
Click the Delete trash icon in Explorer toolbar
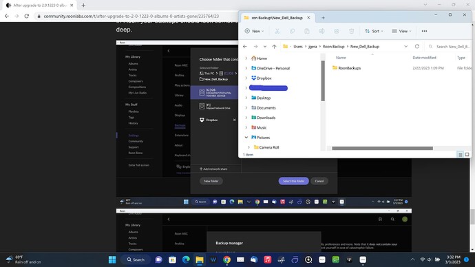(351, 31)
